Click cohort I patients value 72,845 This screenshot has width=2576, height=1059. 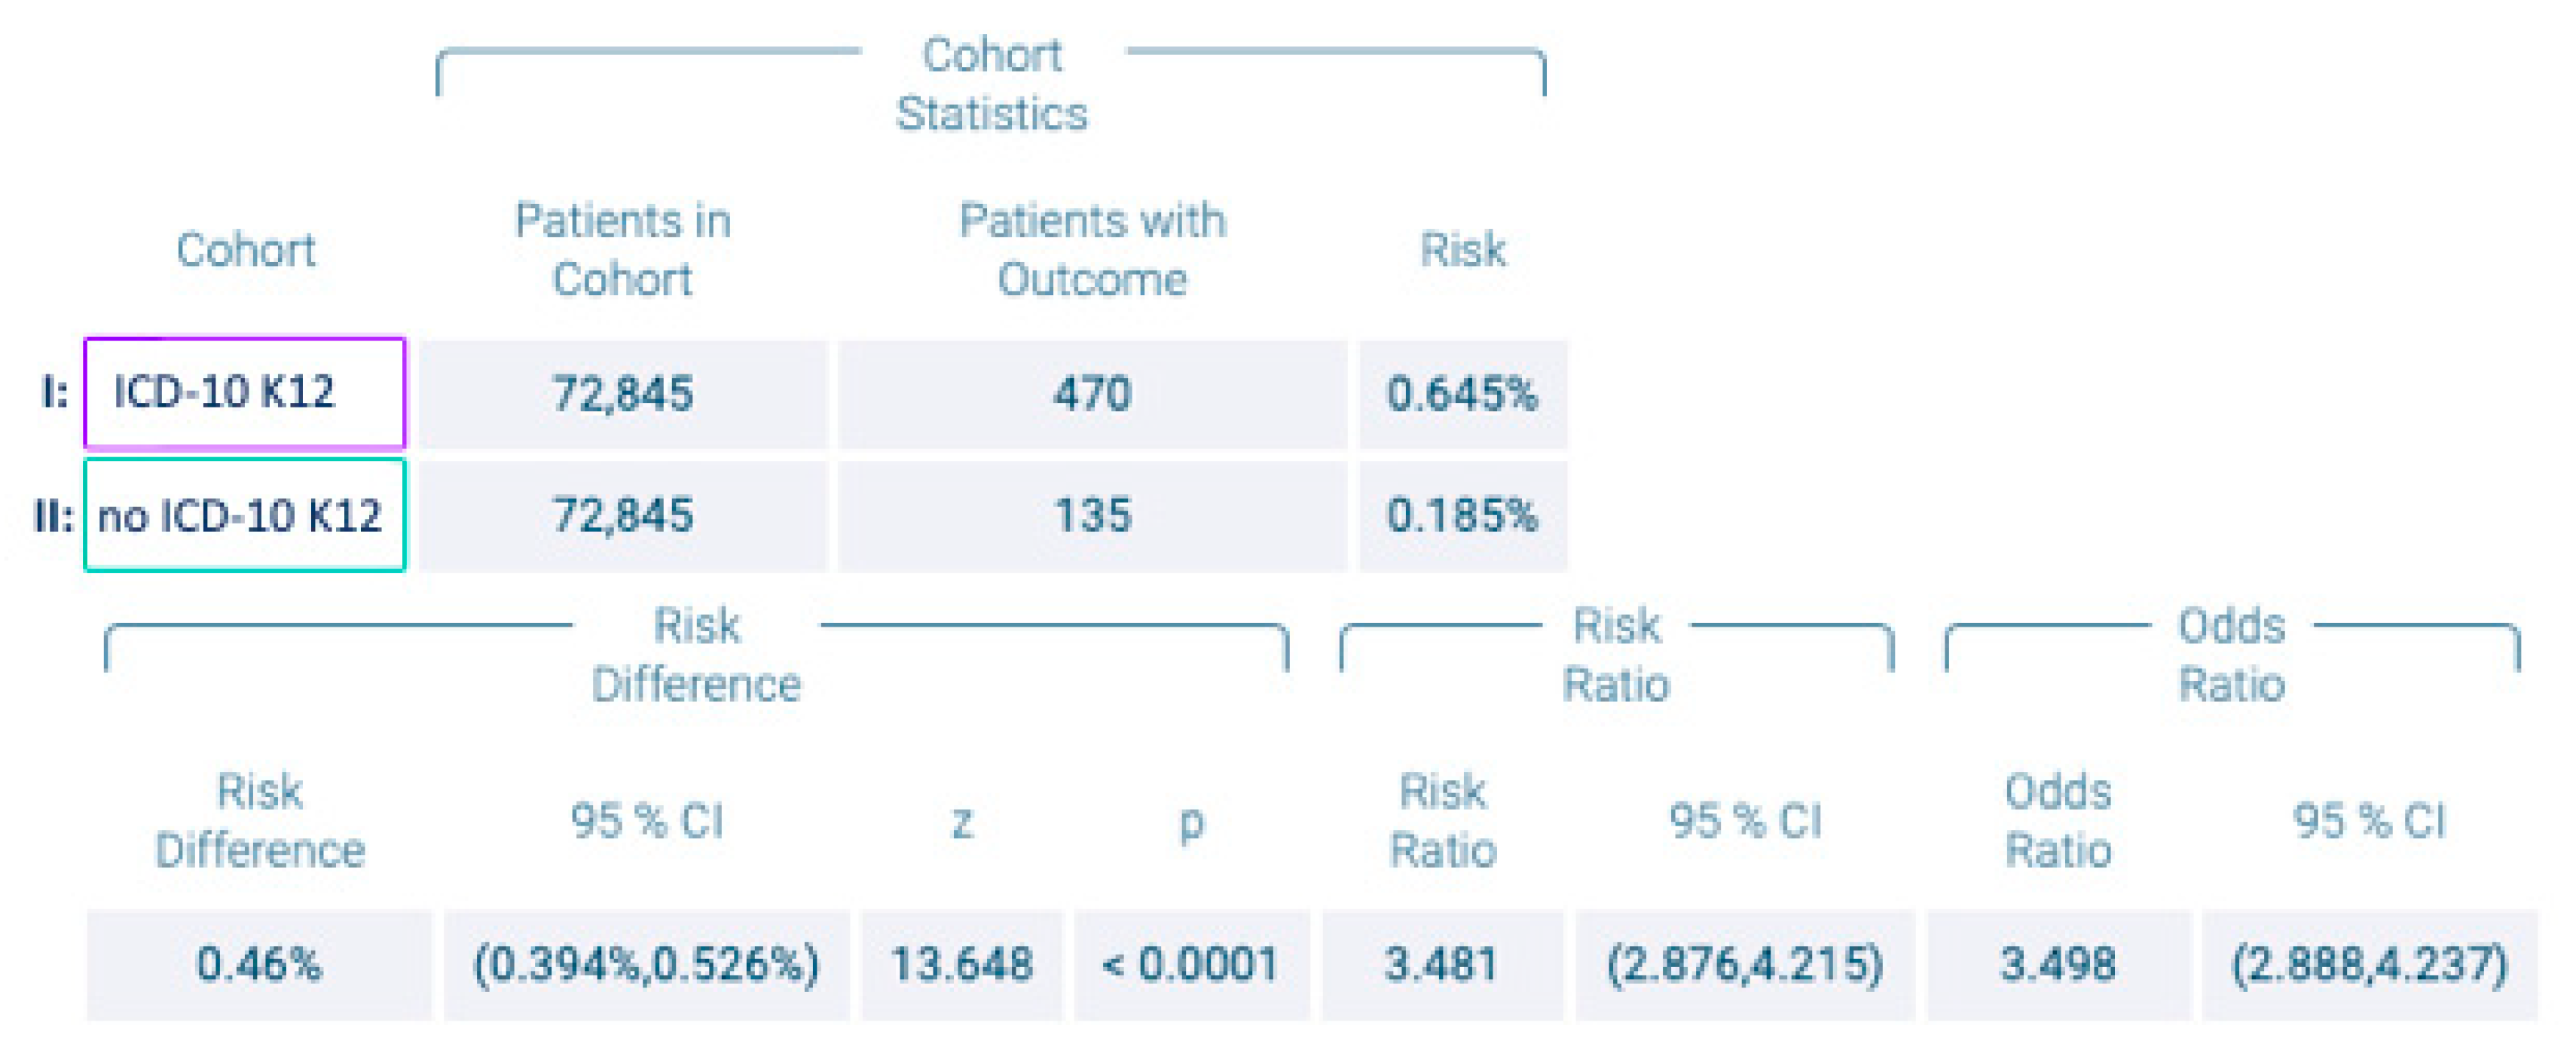(623, 393)
